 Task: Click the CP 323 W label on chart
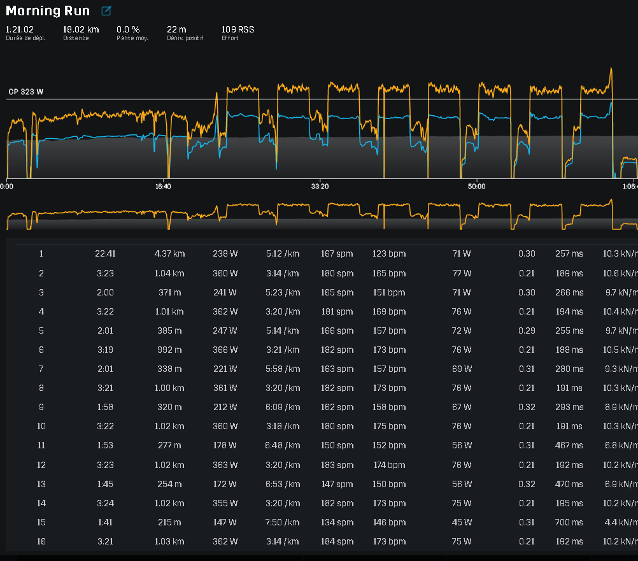tap(25, 92)
